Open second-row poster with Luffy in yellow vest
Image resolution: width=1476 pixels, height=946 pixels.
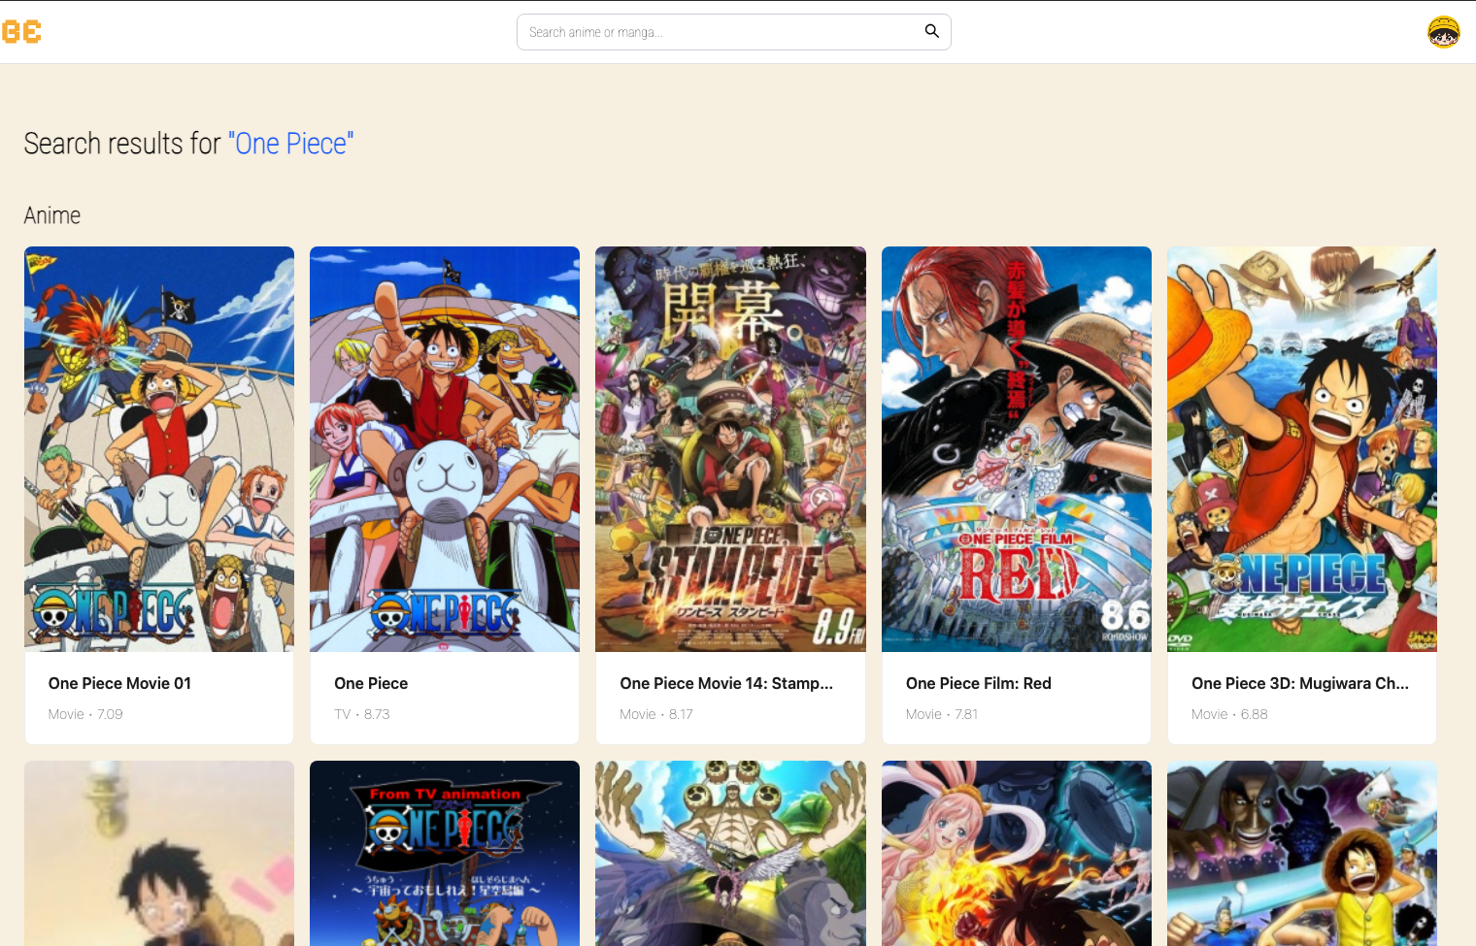coord(1302,853)
